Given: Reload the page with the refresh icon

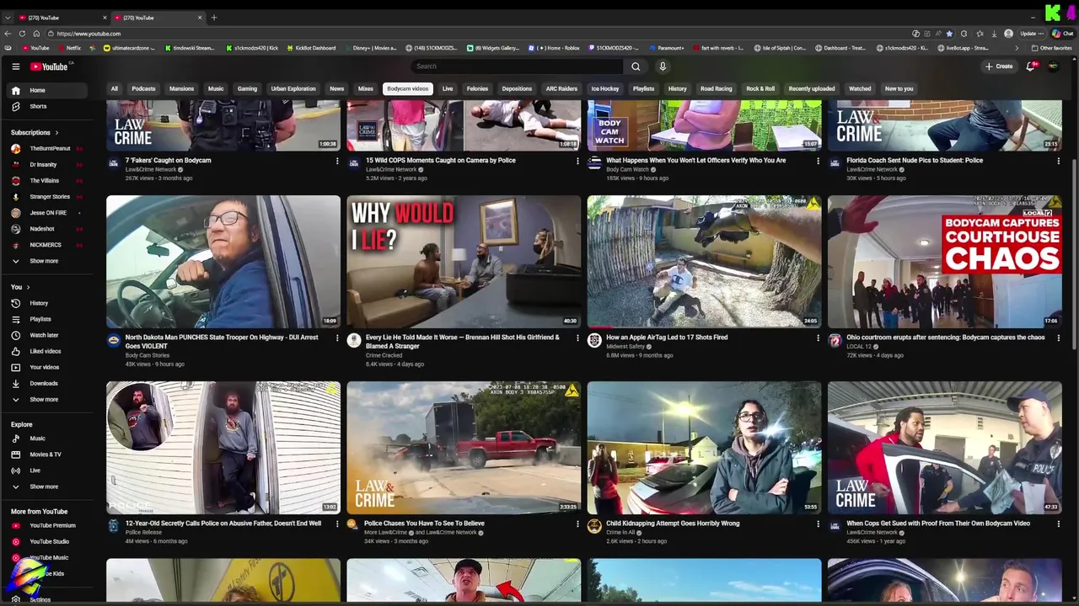Looking at the screenshot, I should [22, 34].
